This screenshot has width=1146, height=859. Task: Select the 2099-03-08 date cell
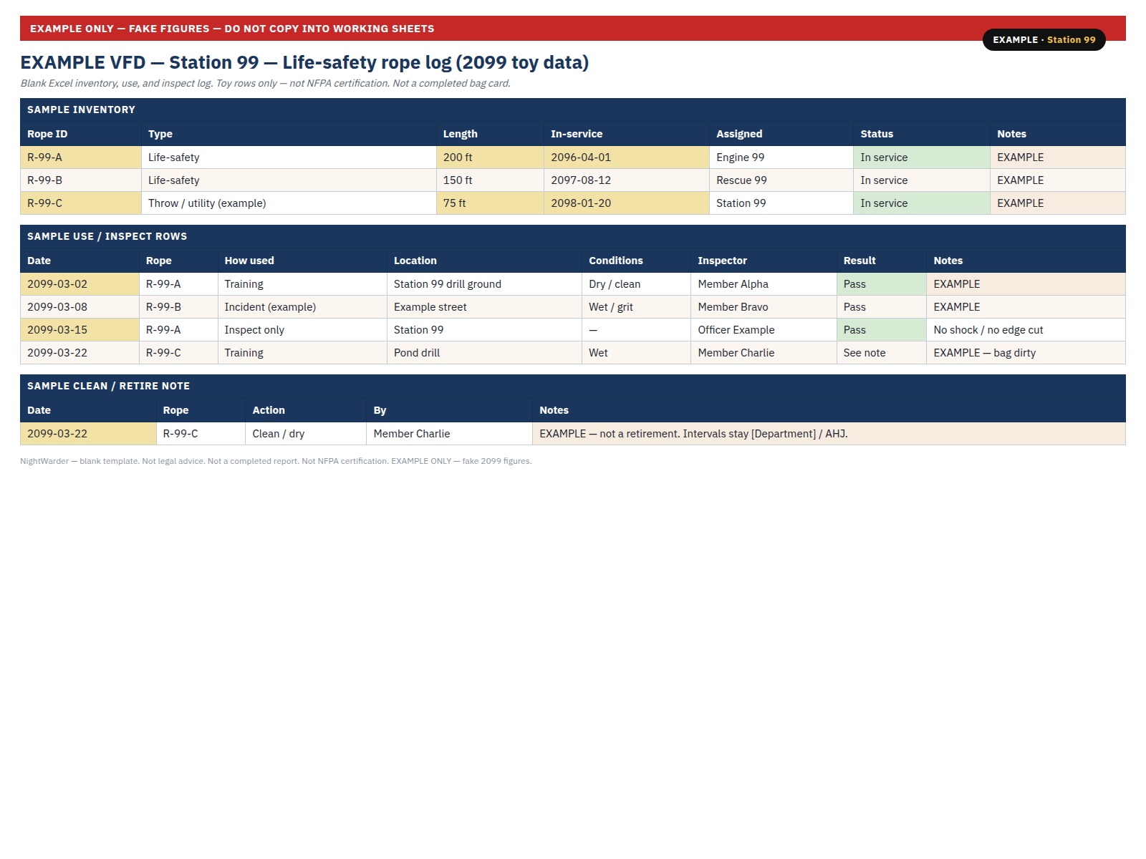tap(80, 307)
